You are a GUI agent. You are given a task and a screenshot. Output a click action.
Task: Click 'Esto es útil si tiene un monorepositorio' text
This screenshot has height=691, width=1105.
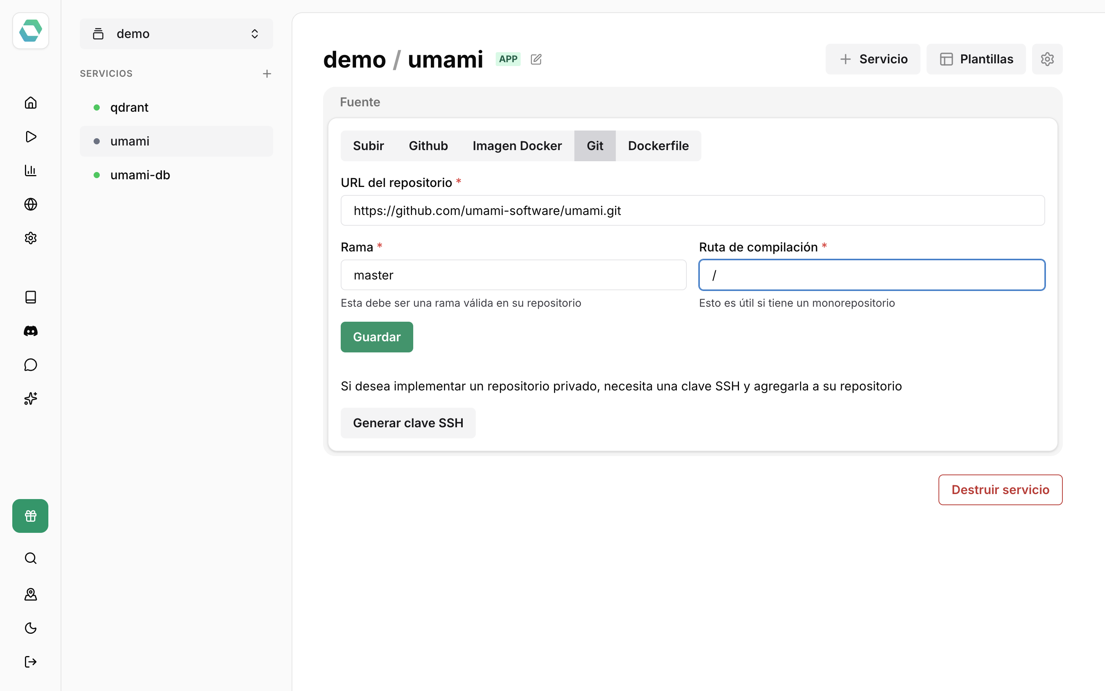click(797, 303)
